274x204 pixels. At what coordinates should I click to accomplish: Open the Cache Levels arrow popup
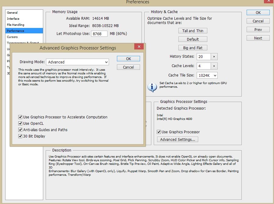pyautogui.click(x=214, y=66)
